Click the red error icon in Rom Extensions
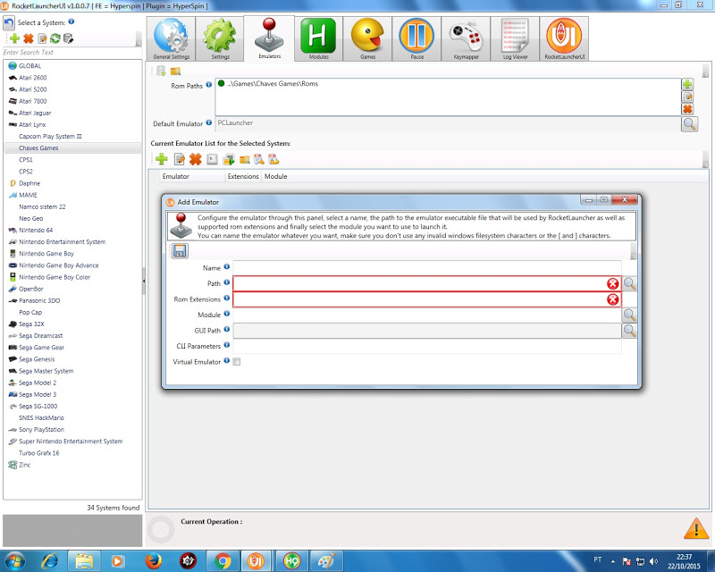This screenshot has height=572, width=715. (x=613, y=299)
